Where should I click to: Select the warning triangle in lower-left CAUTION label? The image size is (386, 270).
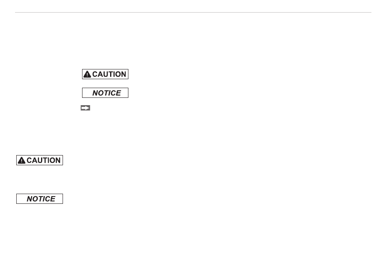pyautogui.click(x=22, y=160)
